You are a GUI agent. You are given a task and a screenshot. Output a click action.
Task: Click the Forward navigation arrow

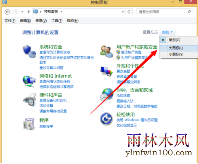(x=15, y=12)
